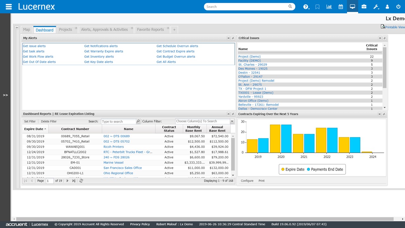Open the briefcase portfolio icon

point(364,7)
